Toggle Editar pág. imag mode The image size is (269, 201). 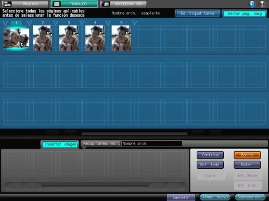pyautogui.click(x=245, y=14)
